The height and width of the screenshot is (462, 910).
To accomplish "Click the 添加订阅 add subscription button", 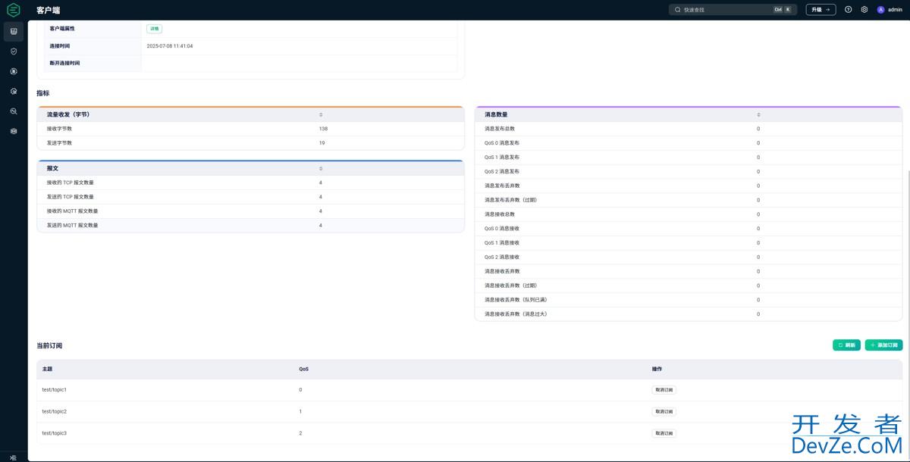I will 883,345.
